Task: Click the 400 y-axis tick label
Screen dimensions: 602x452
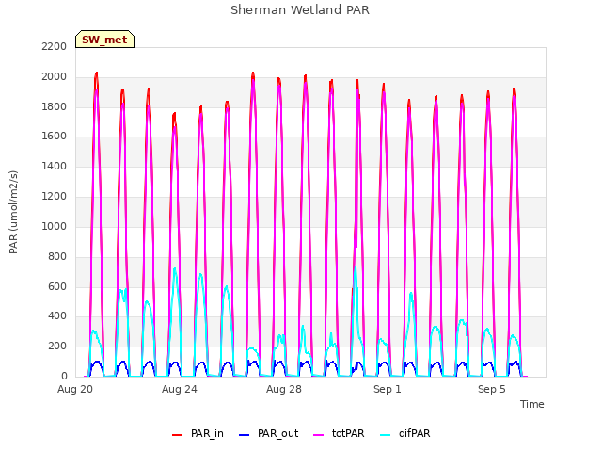Action: click(57, 316)
